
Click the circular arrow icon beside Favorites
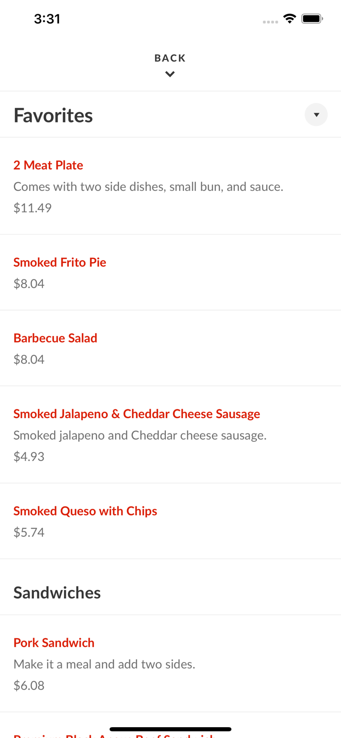click(316, 114)
